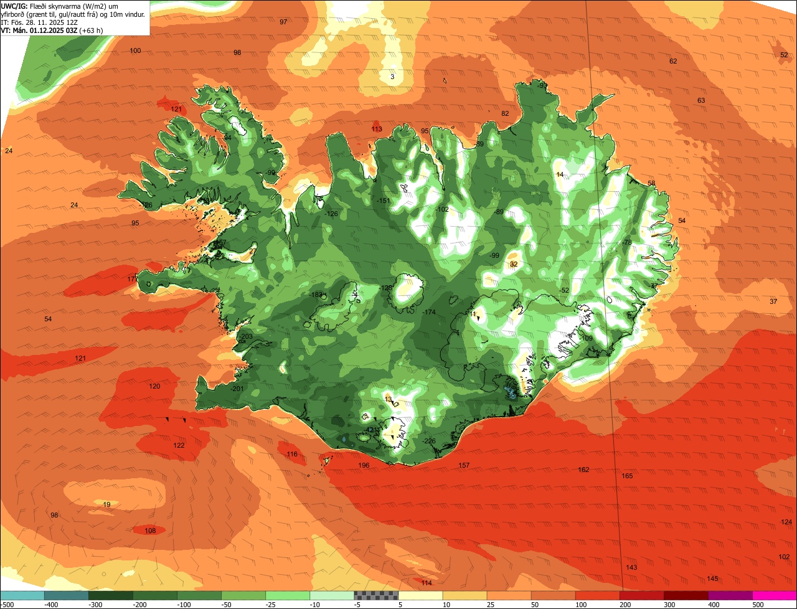Click the map value '108' in the lower left
The width and height of the screenshot is (797, 609).
pyautogui.click(x=150, y=531)
